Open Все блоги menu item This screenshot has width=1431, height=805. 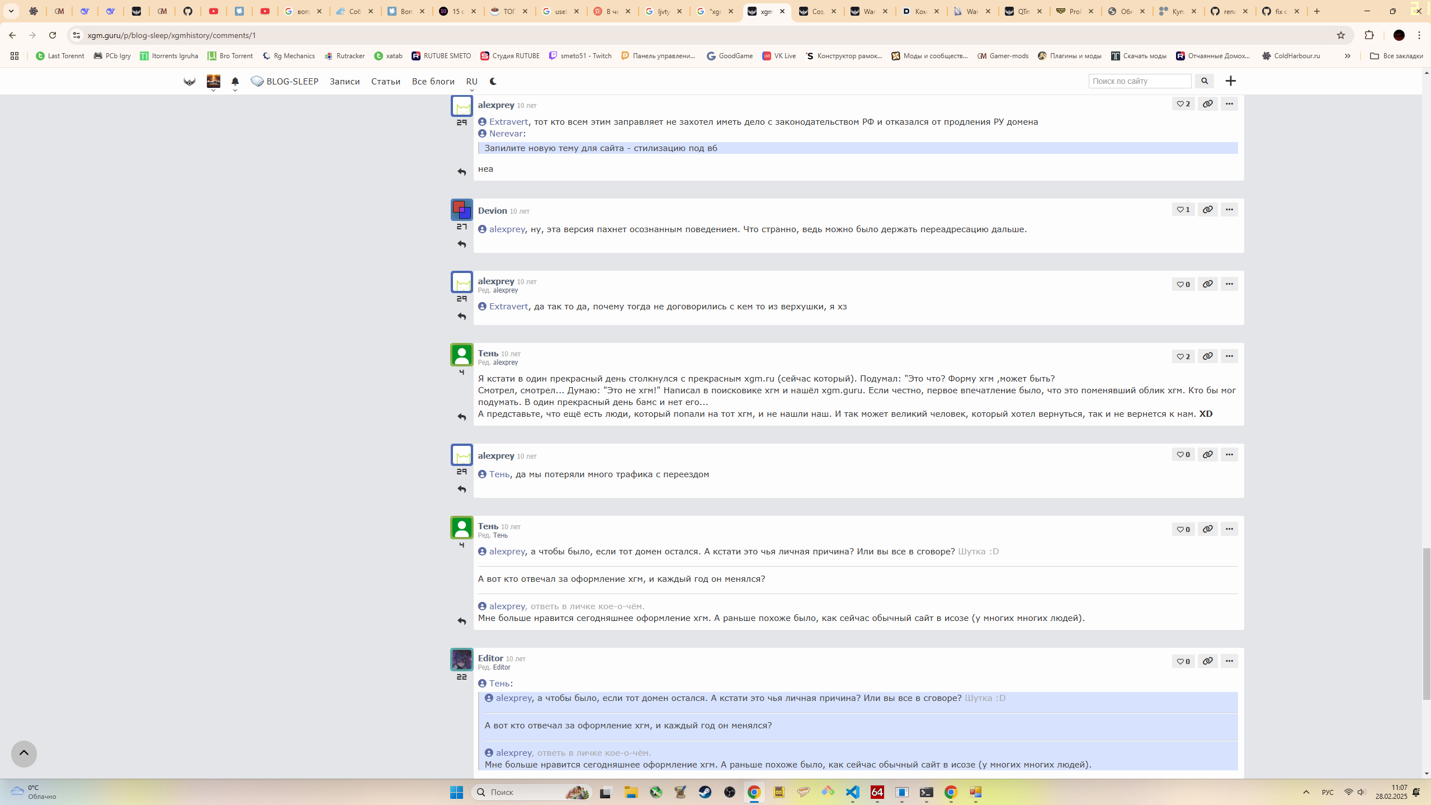(433, 82)
